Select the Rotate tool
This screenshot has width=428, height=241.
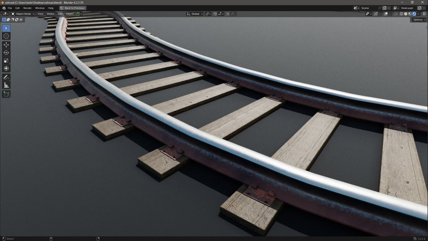[6, 52]
